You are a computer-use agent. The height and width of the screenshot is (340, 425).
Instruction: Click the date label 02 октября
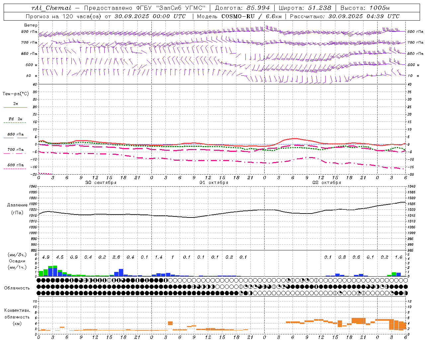tap(327, 183)
